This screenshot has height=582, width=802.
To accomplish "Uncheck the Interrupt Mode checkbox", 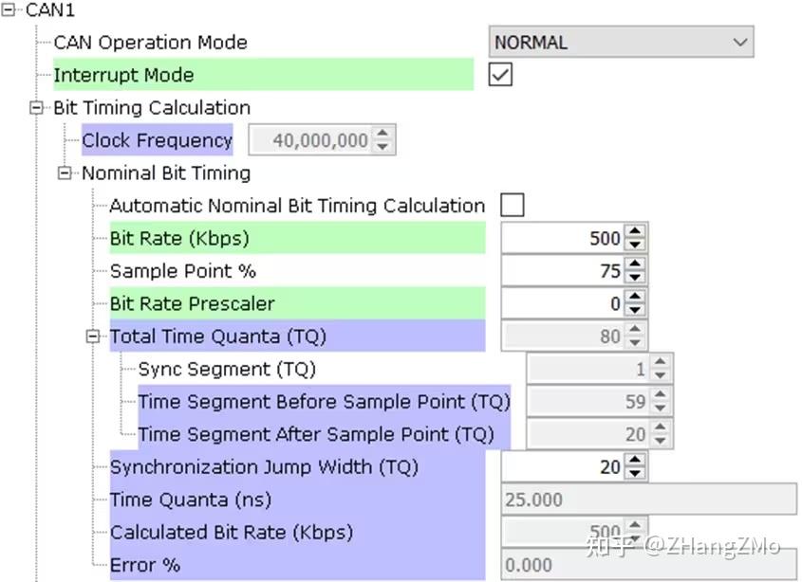I will [x=500, y=75].
